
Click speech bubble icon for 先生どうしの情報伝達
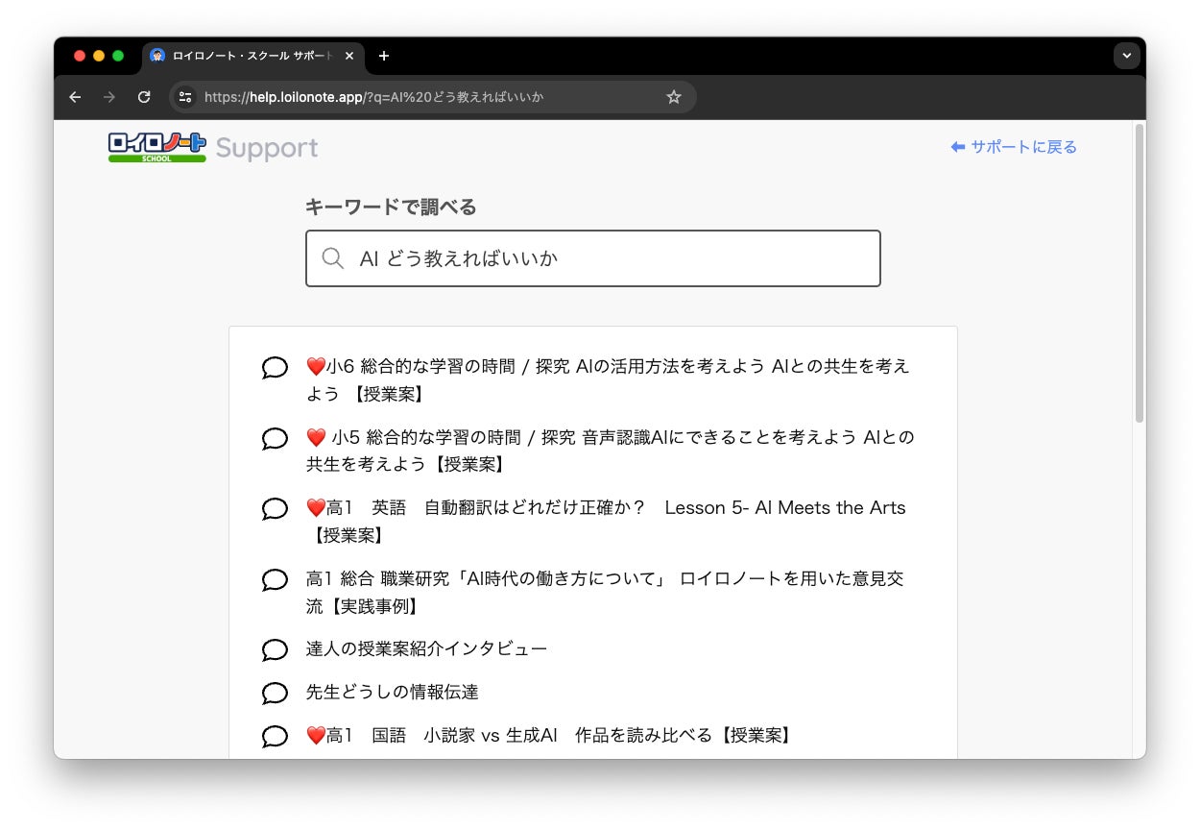coord(275,694)
